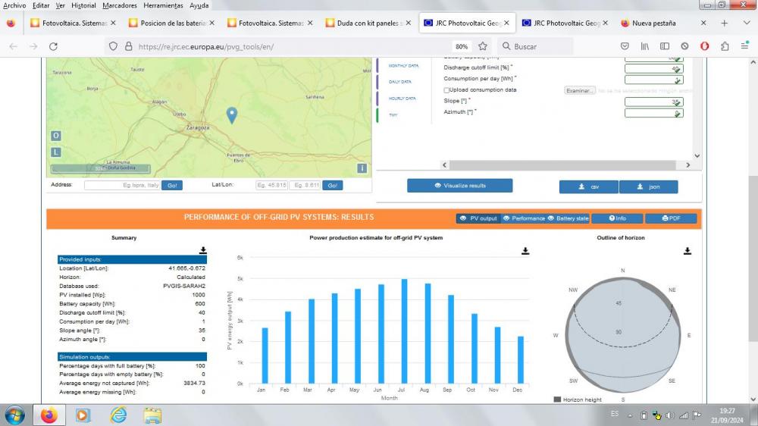Image resolution: width=758 pixels, height=426 pixels.
Task: Show PV output chart view
Action: (478, 218)
